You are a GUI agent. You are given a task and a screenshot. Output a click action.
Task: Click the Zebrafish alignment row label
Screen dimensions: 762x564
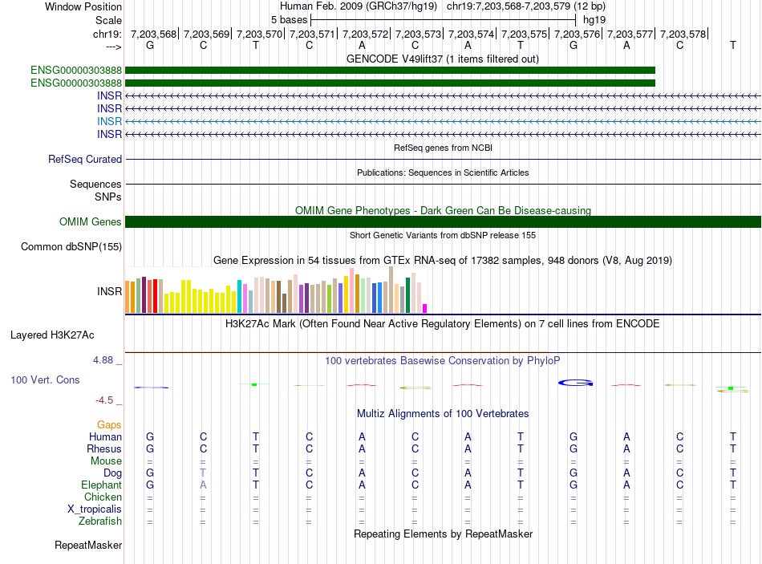(100, 521)
